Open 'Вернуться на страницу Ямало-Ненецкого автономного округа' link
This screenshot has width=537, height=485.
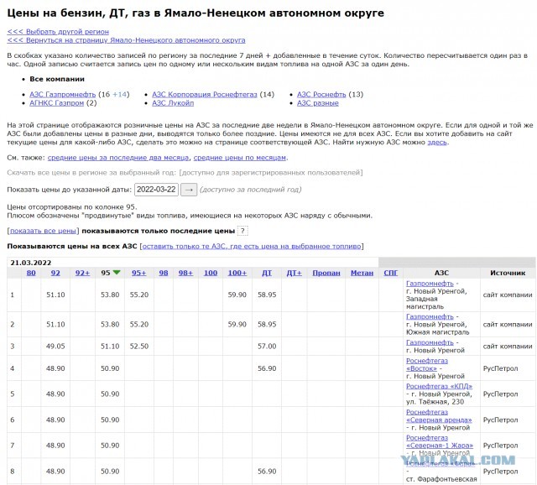pyautogui.click(x=126, y=40)
